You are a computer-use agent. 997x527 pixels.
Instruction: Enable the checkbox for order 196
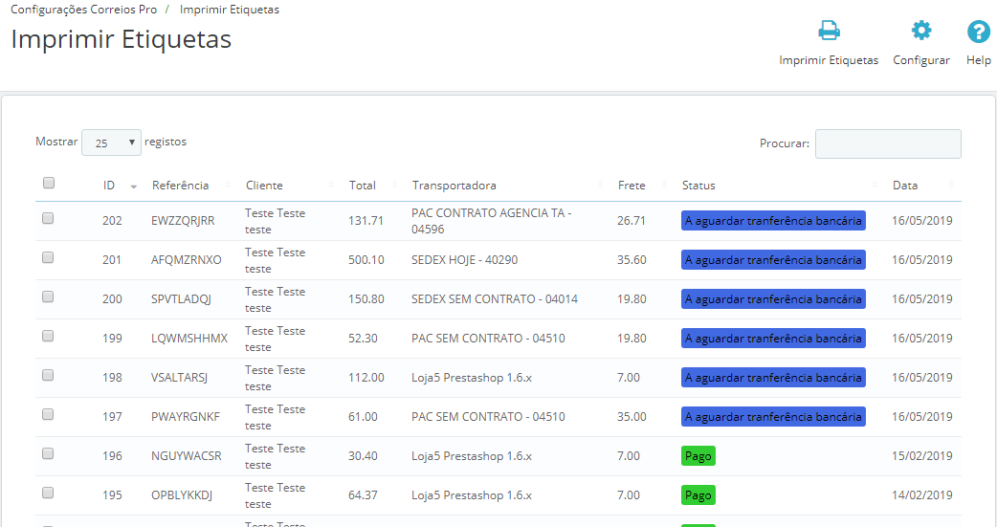48,453
